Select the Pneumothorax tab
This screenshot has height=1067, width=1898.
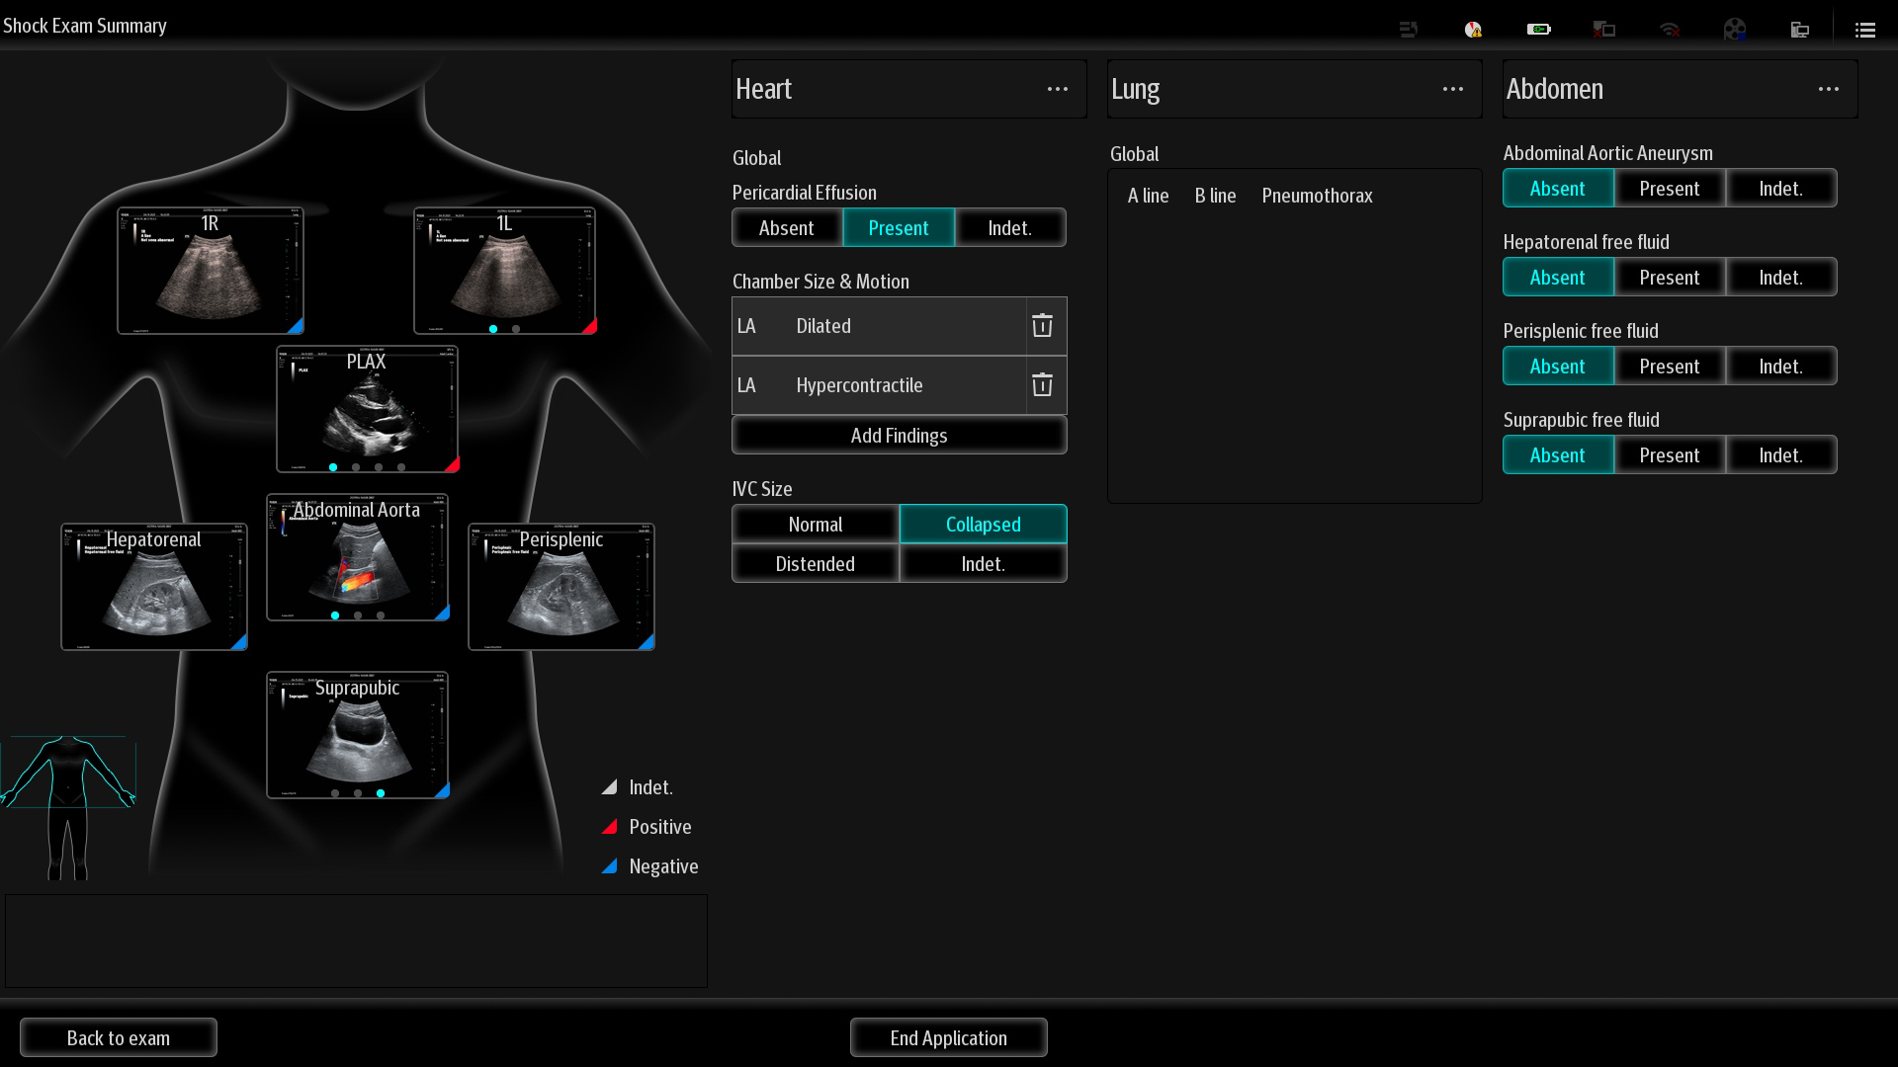(x=1317, y=196)
